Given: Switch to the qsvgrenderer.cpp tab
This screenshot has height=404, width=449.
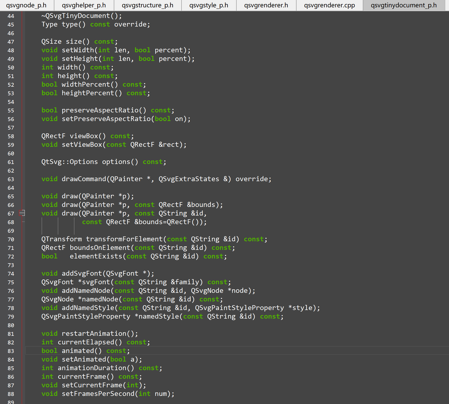Looking at the screenshot, I should pyautogui.click(x=329, y=5).
